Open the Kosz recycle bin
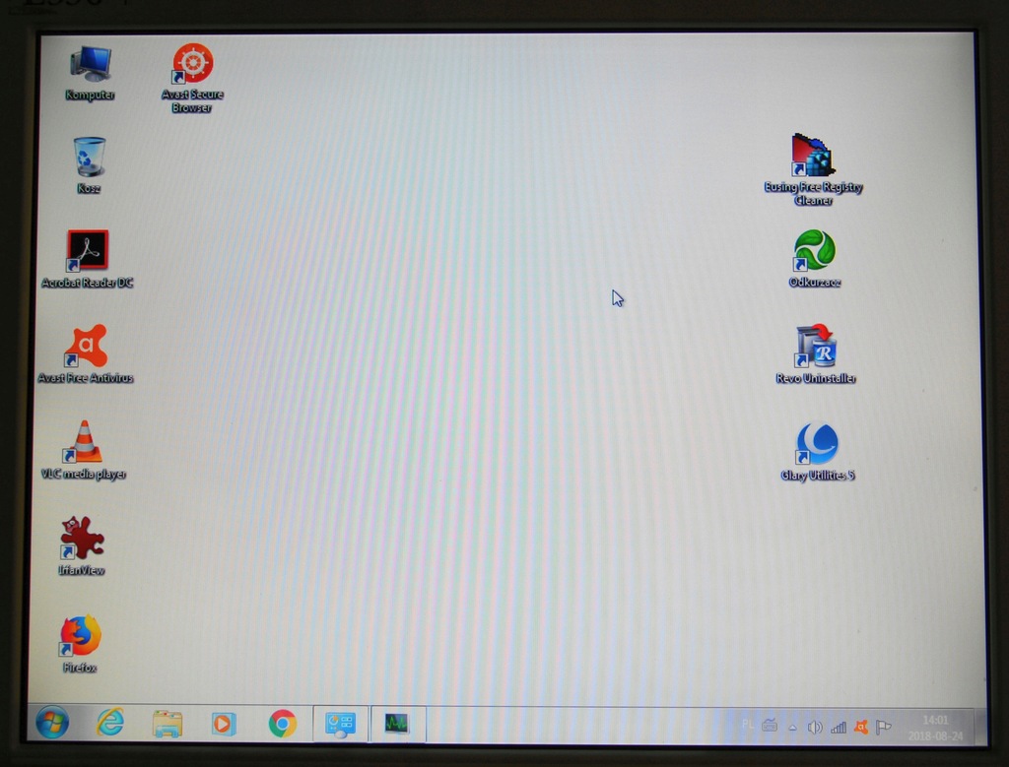The width and height of the screenshot is (1009, 767). point(89,165)
